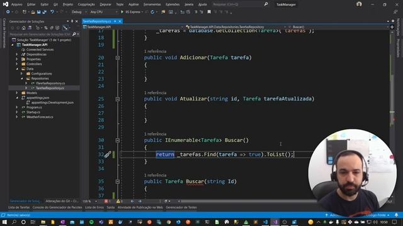
Task: Click taskbar volume speaker icon
Action: tap(375, 222)
